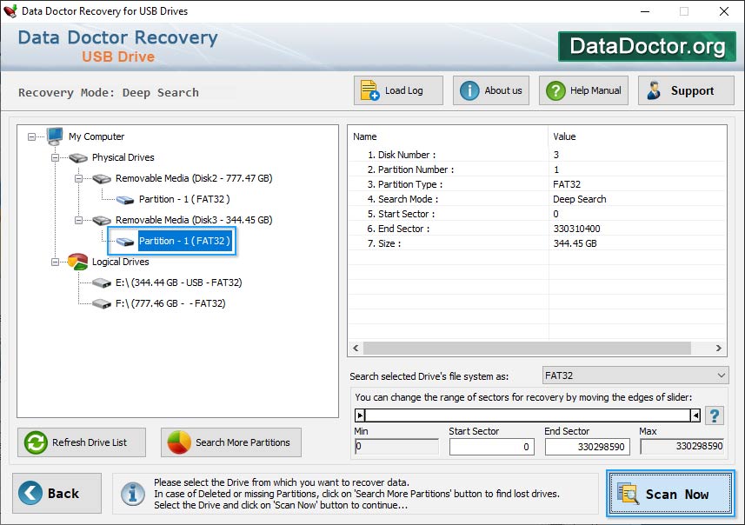The width and height of the screenshot is (745, 525).
Task: Click the Search More Partitions pie icon
Action: tap(179, 442)
